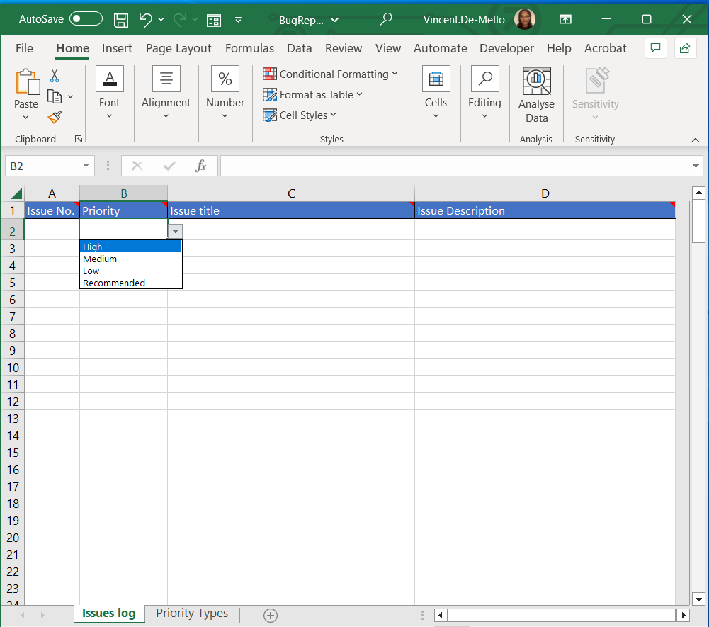The image size is (709, 627).
Task: Collapse the ribbon with the chevron
Action: click(696, 140)
